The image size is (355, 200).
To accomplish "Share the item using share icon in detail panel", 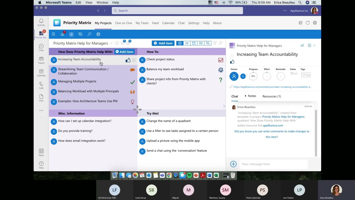I will pos(302,46).
